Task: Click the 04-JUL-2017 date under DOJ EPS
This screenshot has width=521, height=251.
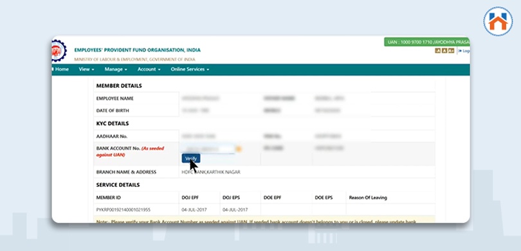Action: [x=235, y=210]
